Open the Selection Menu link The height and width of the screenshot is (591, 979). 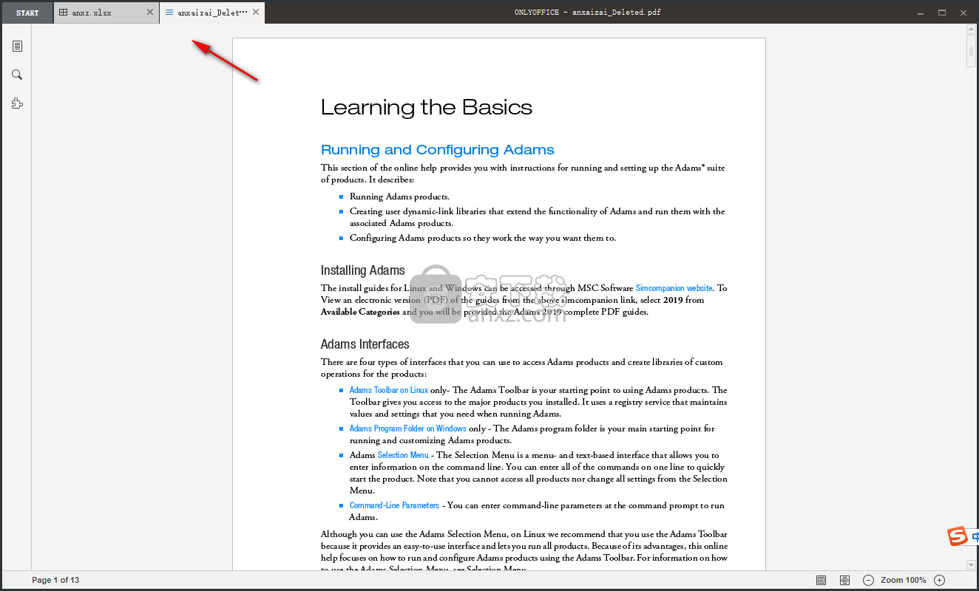point(403,455)
